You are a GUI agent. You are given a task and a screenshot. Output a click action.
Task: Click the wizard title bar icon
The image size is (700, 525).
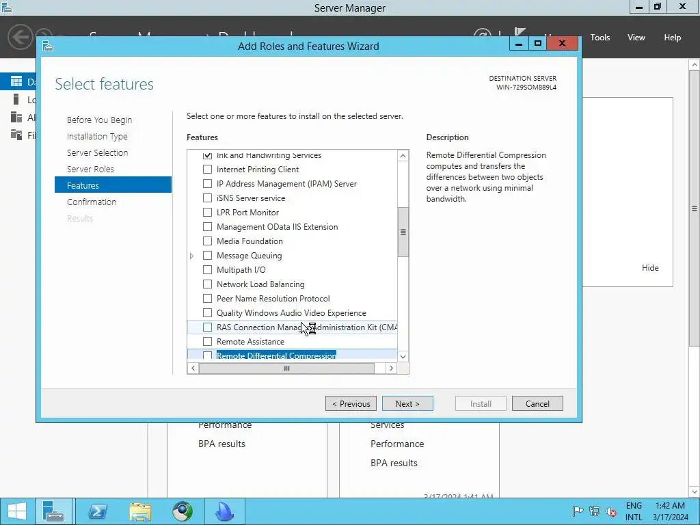click(48, 46)
